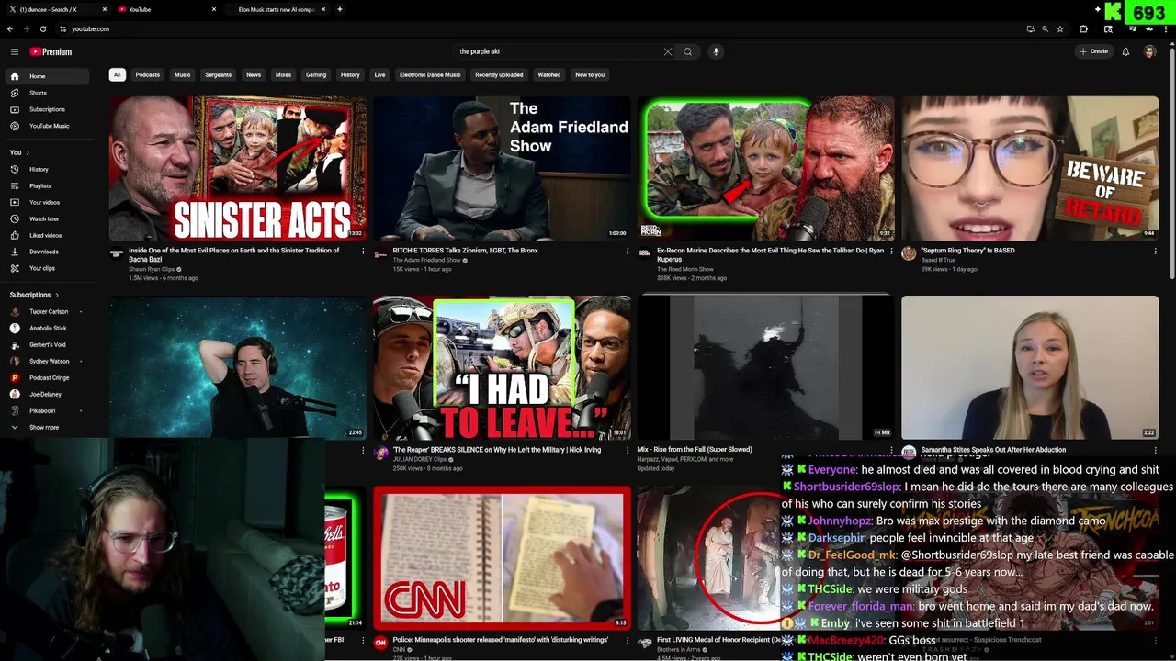Bookmark page with the star icon
1176x661 pixels.
[1060, 28]
